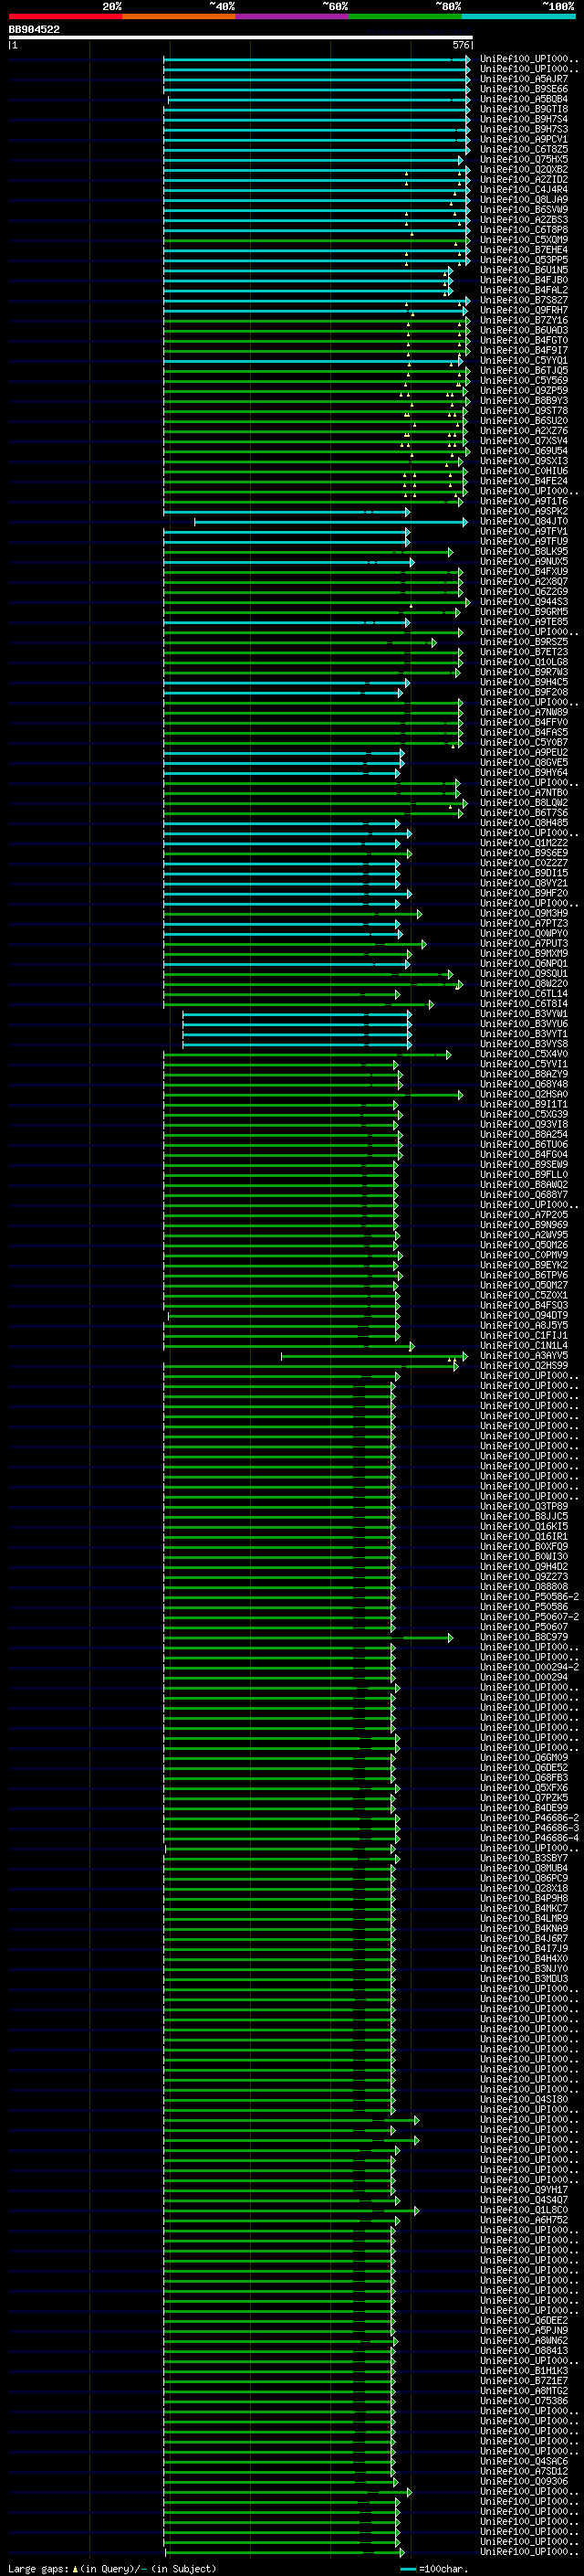Image resolution: width=584 pixels, height=2576 pixels.
Task: Open the UniRef100_B6TJQ5 entry
Action: pyautogui.click(x=524, y=370)
